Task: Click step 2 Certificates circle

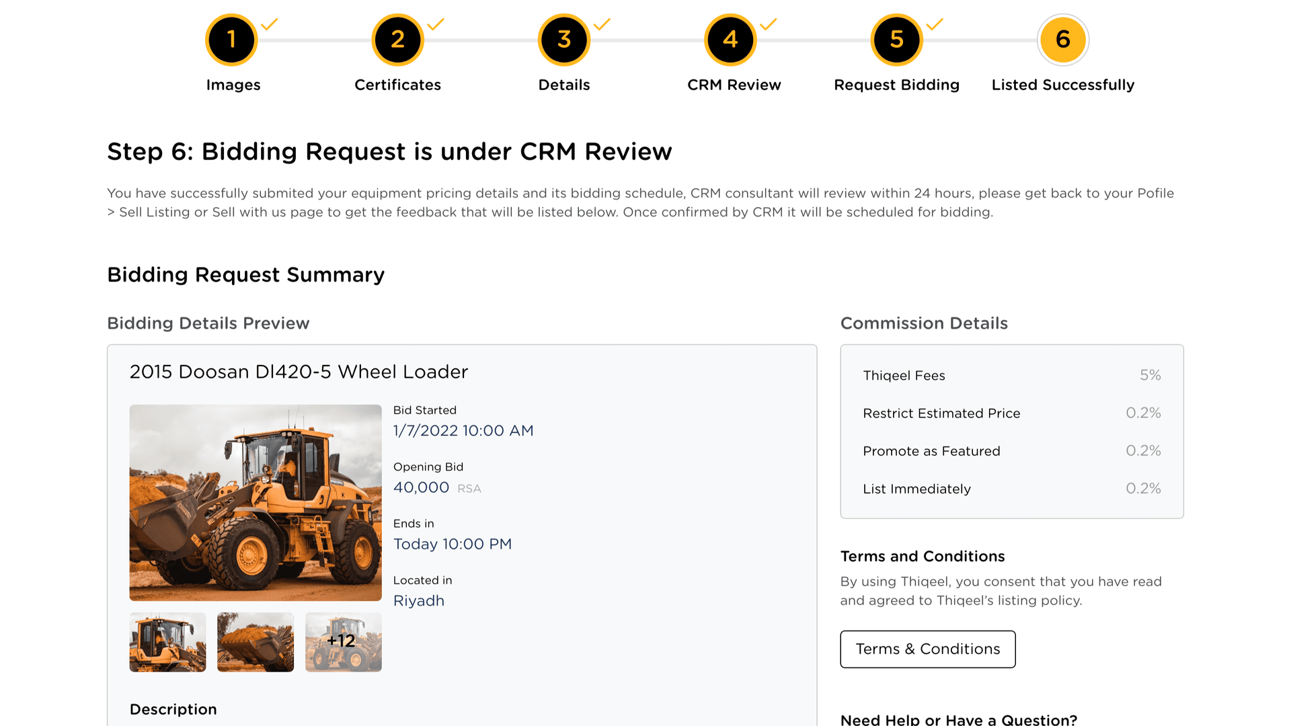Action: (x=397, y=40)
